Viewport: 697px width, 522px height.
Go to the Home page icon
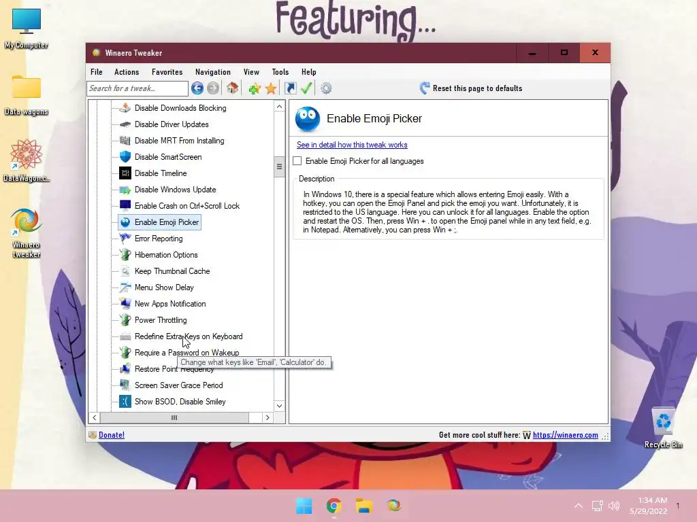point(232,88)
